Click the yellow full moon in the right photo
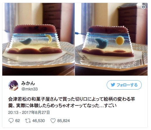The width and height of the screenshot is (151, 130). [x=120, y=40]
